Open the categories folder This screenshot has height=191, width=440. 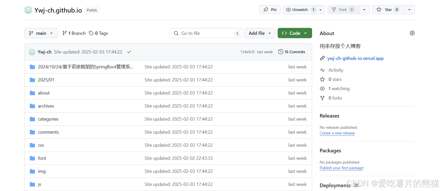(48, 119)
